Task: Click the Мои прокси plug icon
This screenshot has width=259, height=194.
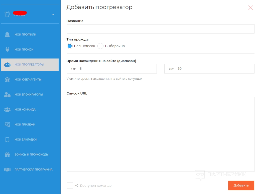Action: click(x=7, y=49)
